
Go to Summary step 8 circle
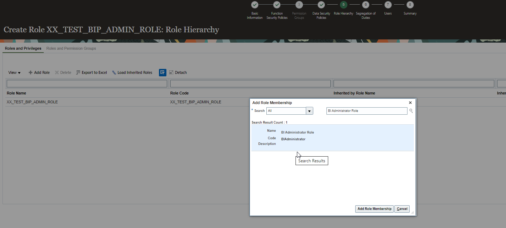(410, 5)
